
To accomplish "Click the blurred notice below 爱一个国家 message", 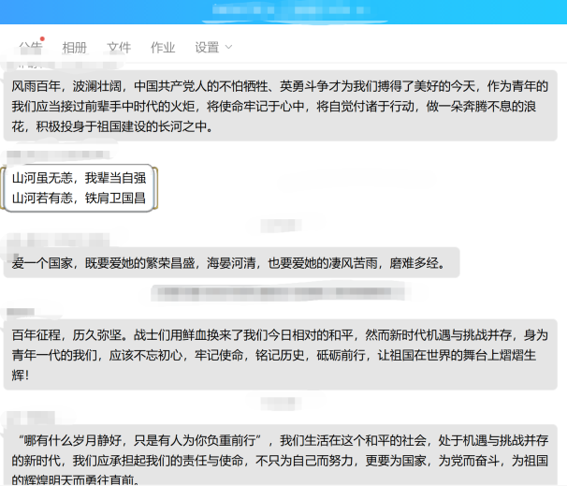I will point(281,293).
